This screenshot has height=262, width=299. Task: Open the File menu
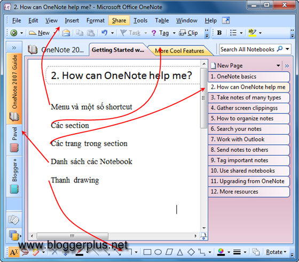tap(17, 20)
